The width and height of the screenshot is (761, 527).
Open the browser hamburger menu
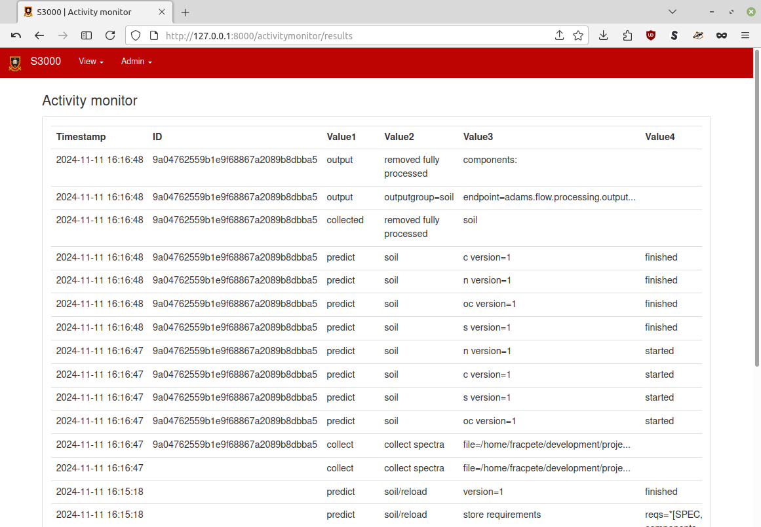tap(745, 35)
